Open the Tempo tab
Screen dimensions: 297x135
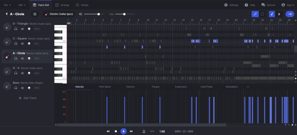82,5
